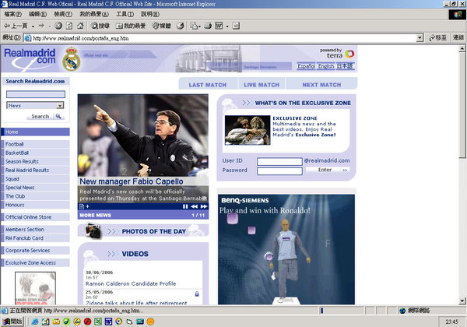Click the Print toolbar icon
The width and height of the screenshot is (467, 327).
208,26
